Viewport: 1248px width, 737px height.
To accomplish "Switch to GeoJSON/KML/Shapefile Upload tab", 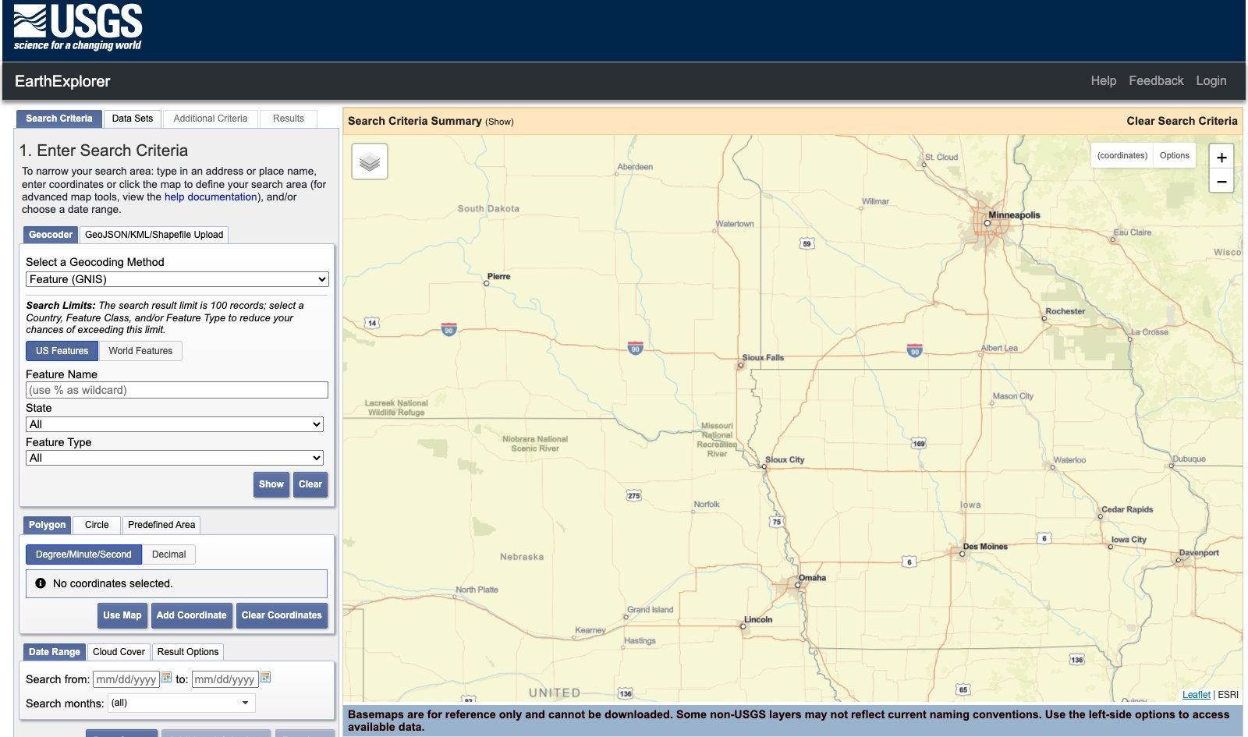I will point(154,235).
